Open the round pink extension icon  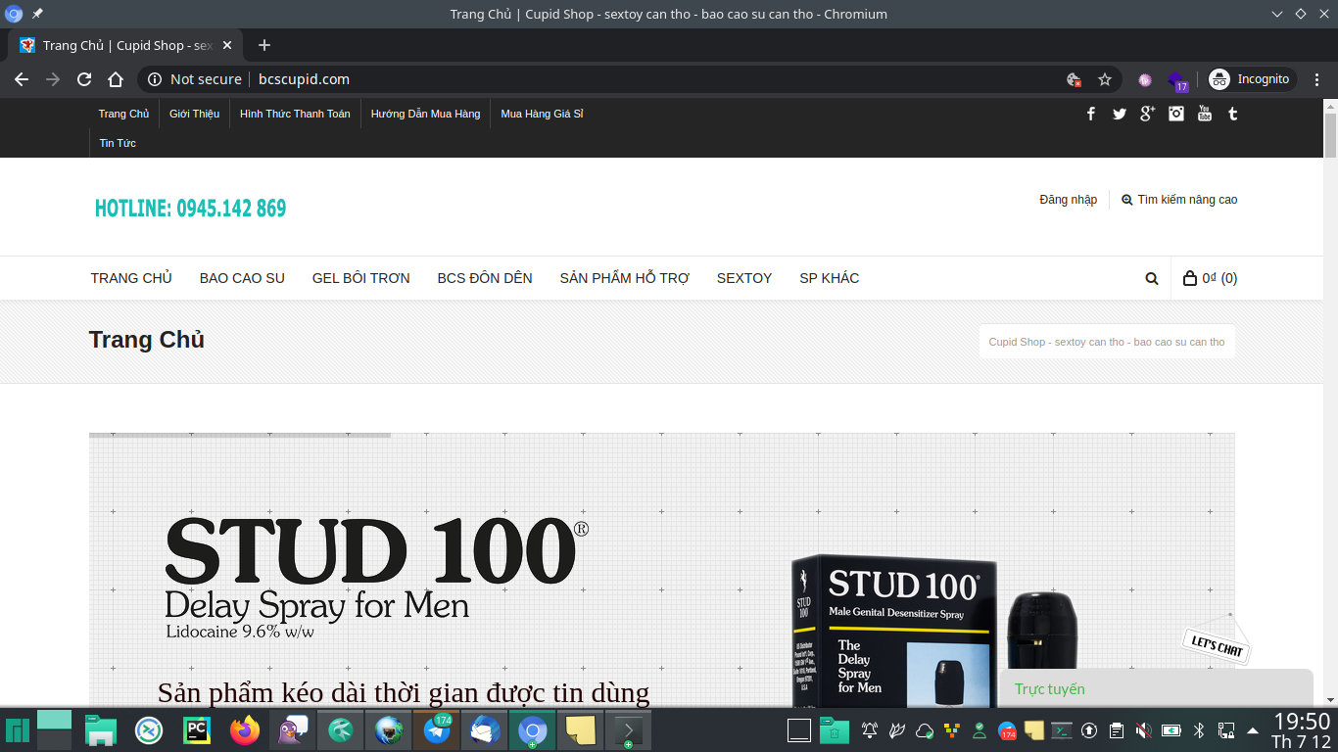click(1145, 79)
